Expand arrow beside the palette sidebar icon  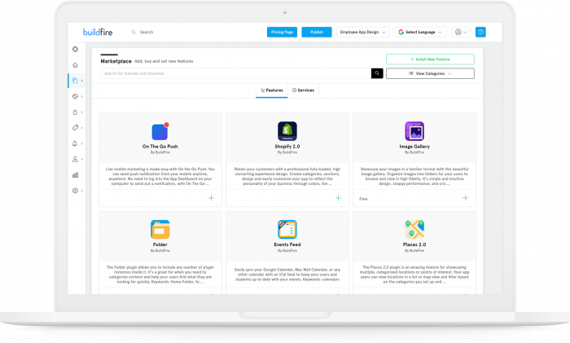pyautogui.click(x=82, y=96)
